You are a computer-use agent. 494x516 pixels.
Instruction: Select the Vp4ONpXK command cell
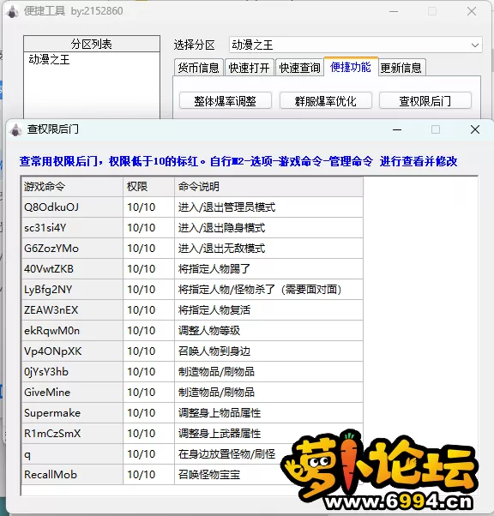click(x=72, y=351)
